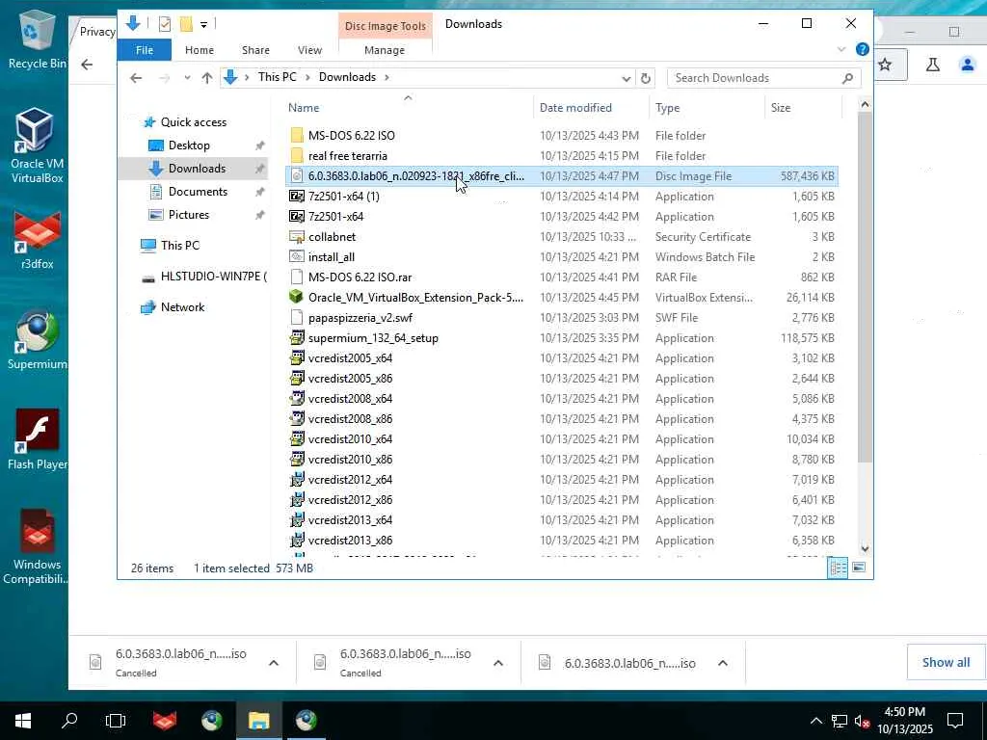Click the Properties quick access toolbar icon
Screen dimensions: 987x740
165,24
